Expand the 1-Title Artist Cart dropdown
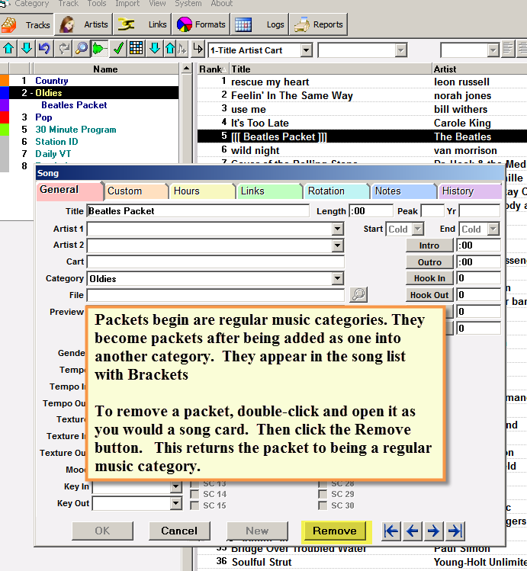527x571 pixels. (x=307, y=50)
